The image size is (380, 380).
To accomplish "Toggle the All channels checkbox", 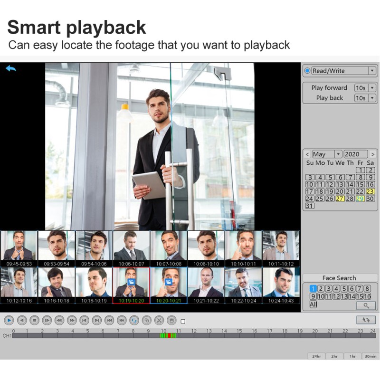I will pyautogui.click(x=313, y=304).
